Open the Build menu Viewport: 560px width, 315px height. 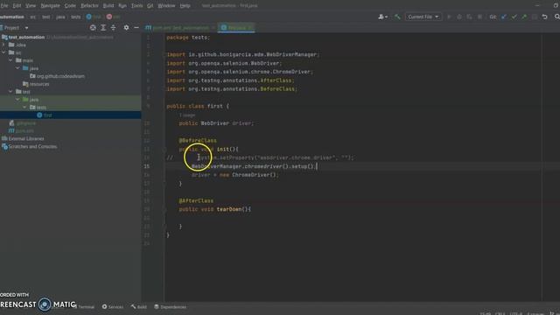pos(108,6)
